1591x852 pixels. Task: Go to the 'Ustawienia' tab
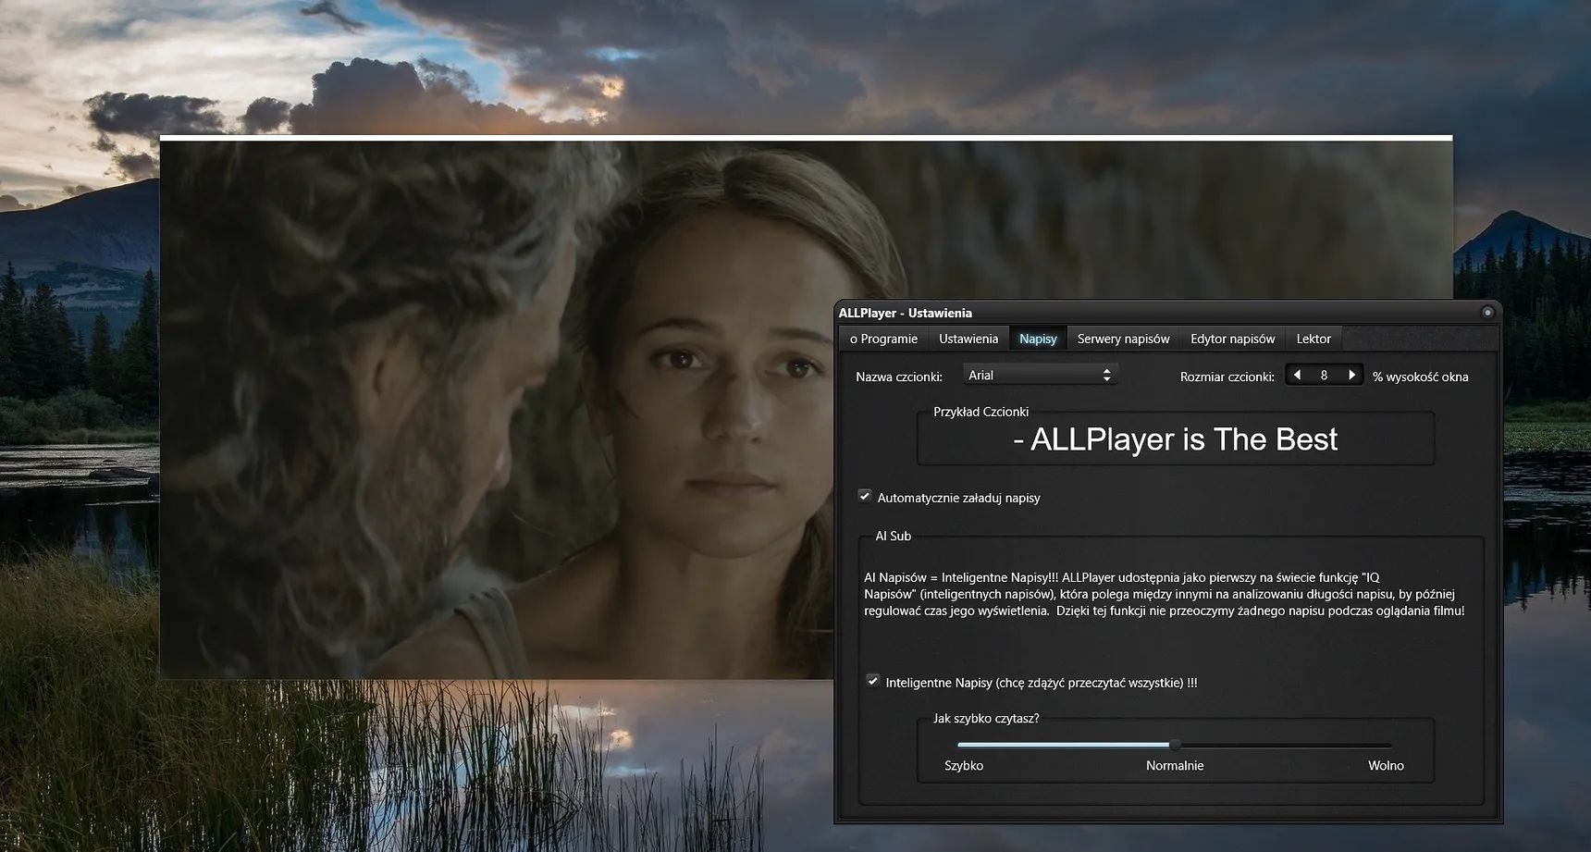(x=968, y=339)
